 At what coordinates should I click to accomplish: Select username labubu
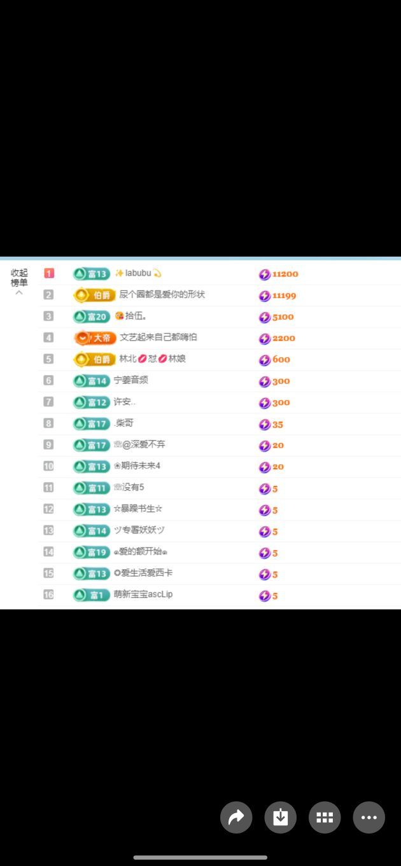pyautogui.click(x=138, y=273)
